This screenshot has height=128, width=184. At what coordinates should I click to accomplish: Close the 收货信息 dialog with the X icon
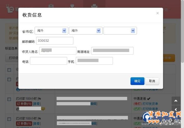pyautogui.click(x=157, y=13)
